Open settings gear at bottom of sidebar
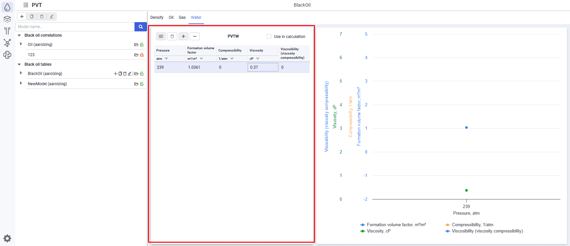570x246 pixels. click(7, 238)
